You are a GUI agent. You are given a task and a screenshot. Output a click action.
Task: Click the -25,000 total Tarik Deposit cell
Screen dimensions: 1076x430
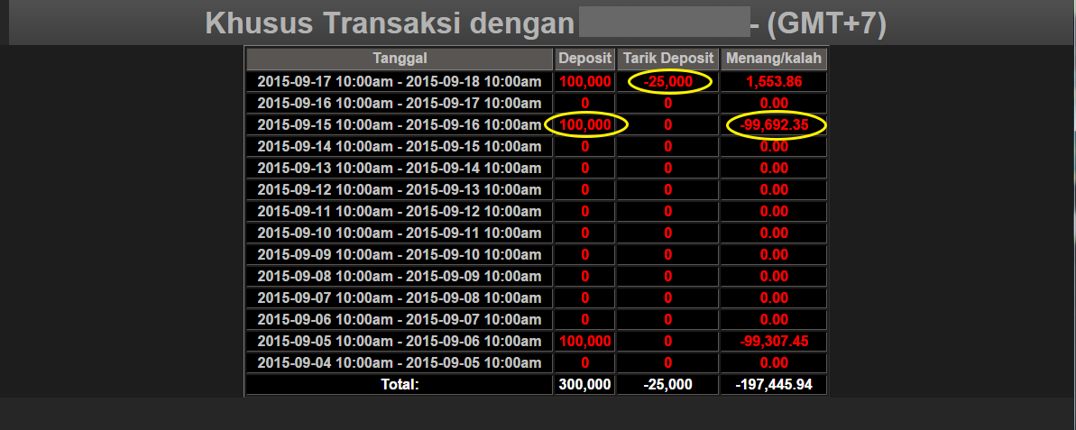click(667, 384)
